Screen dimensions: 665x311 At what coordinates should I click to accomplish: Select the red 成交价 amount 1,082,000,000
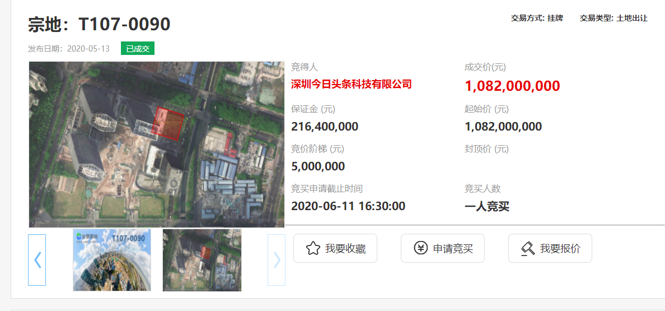coord(512,86)
